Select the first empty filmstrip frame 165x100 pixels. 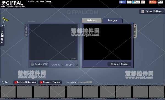pos(8,92)
